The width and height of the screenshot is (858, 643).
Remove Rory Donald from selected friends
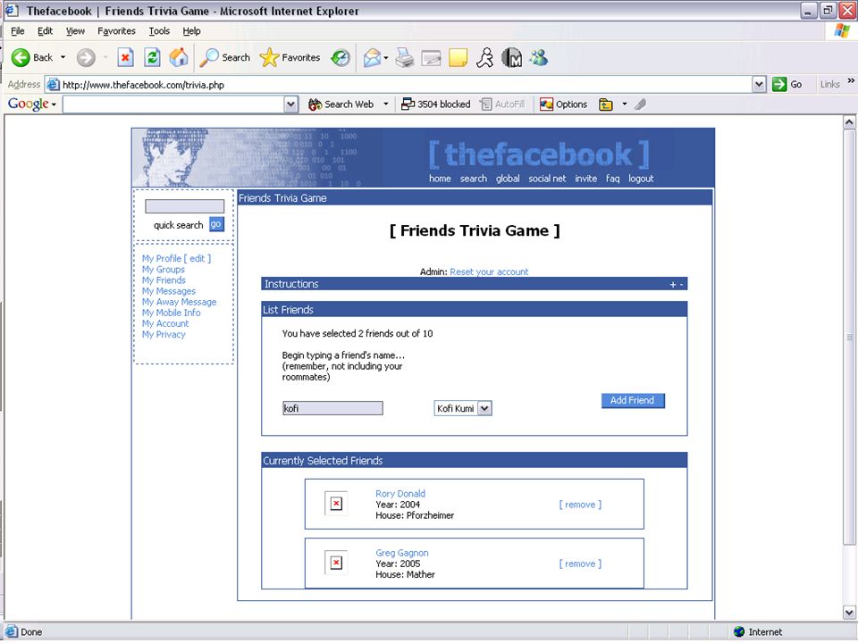point(580,504)
